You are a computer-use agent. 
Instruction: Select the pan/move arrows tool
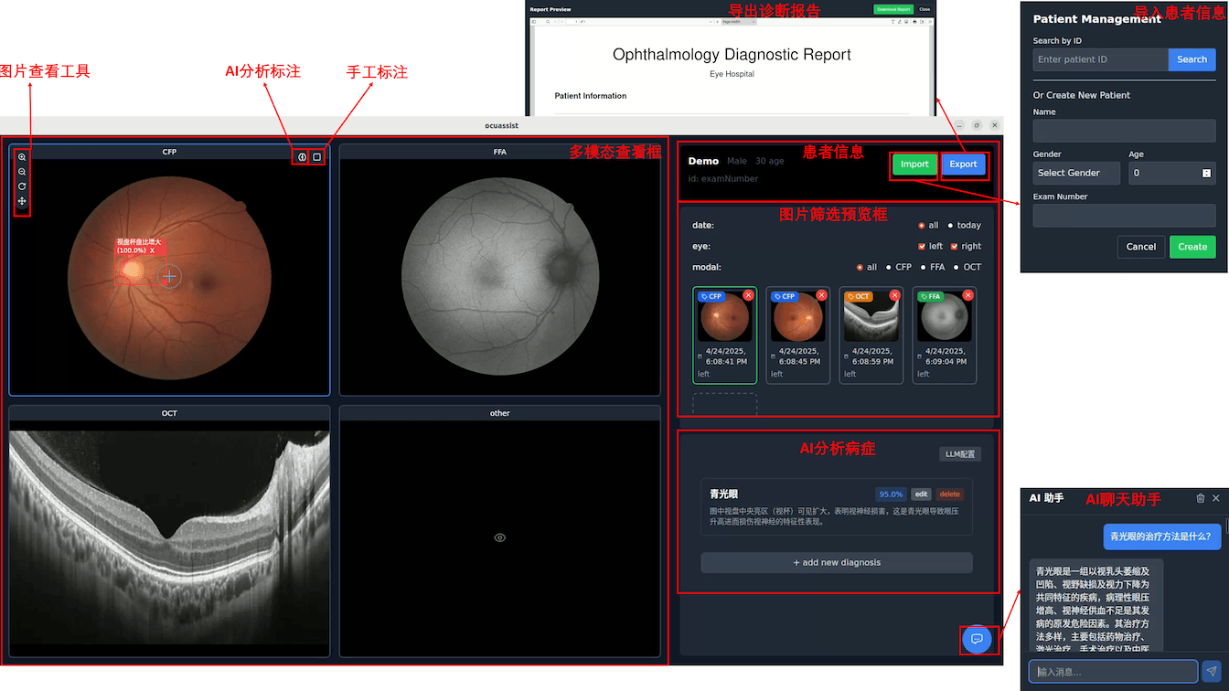pos(22,201)
